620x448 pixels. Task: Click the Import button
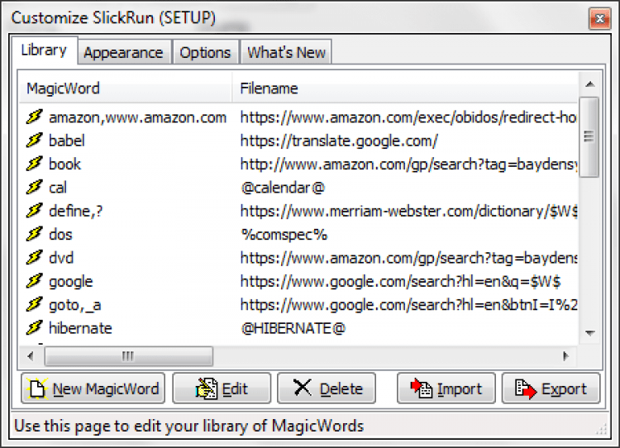pyautogui.click(x=446, y=388)
